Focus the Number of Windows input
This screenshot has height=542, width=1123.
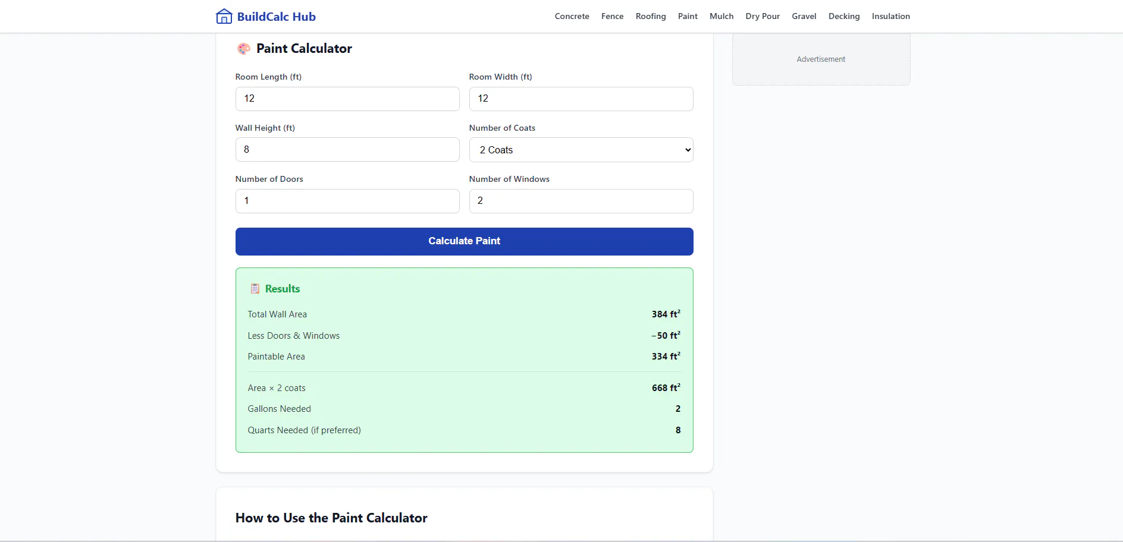click(581, 201)
